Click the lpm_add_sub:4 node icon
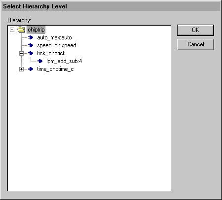The width and height of the screenshot is (222, 200). click(40, 61)
